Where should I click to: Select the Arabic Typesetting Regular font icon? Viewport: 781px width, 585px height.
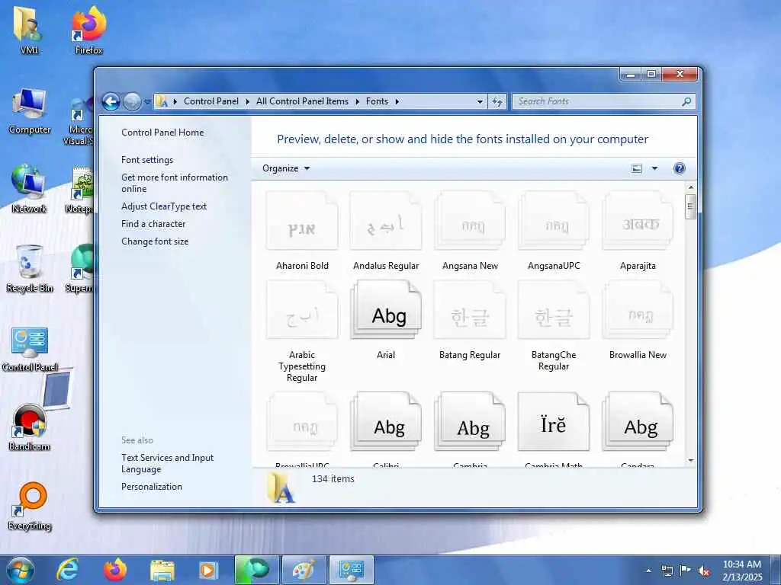click(302, 311)
